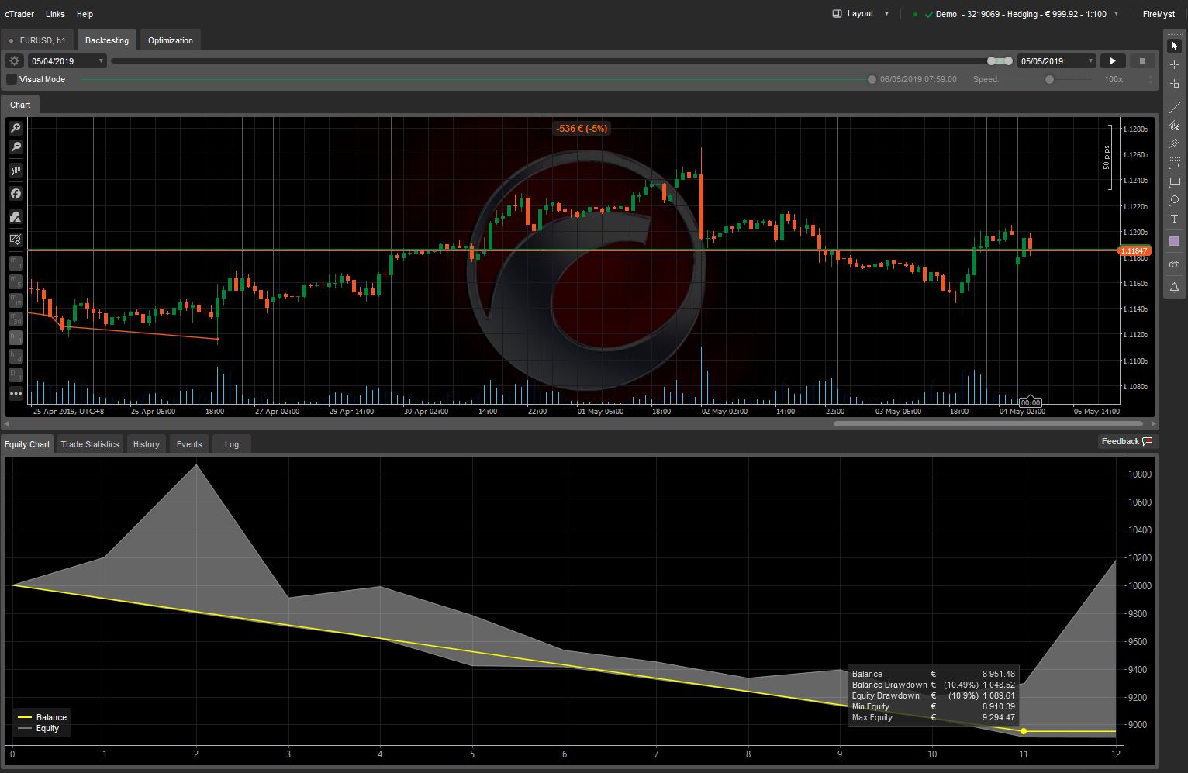Open the Help menu
1188x773 pixels.
pyautogui.click(x=85, y=14)
